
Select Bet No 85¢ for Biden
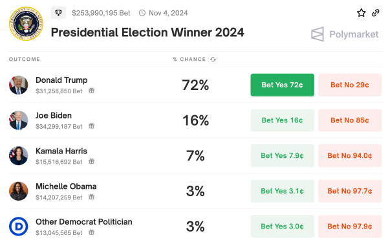(350, 120)
